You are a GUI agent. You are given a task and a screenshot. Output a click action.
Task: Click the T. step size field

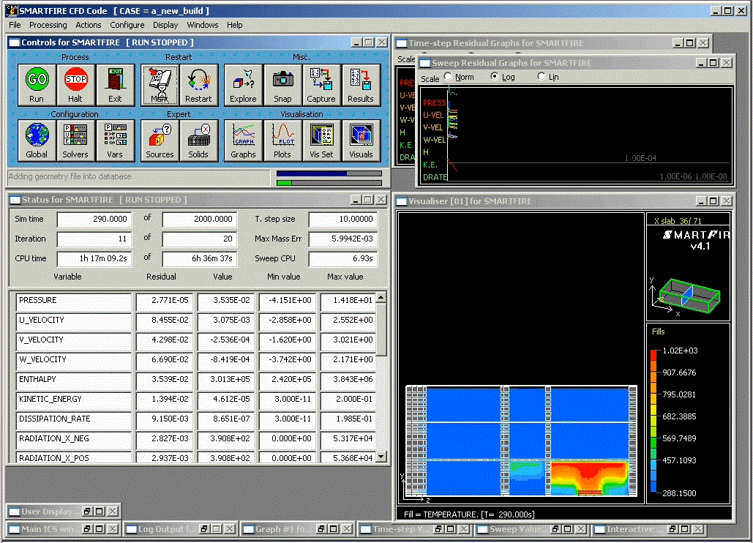[343, 219]
